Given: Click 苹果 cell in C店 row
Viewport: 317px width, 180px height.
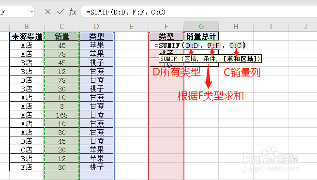Looking at the screenshot, I should pyautogui.click(x=97, y=150).
